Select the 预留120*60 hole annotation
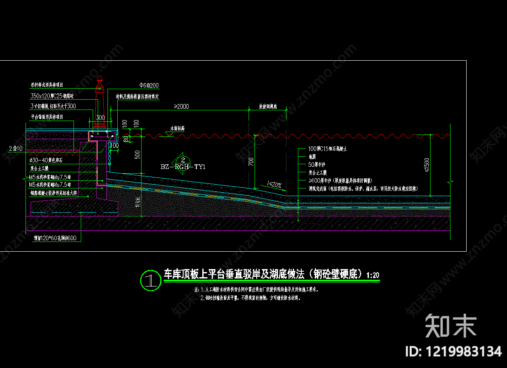 [x=55, y=238]
